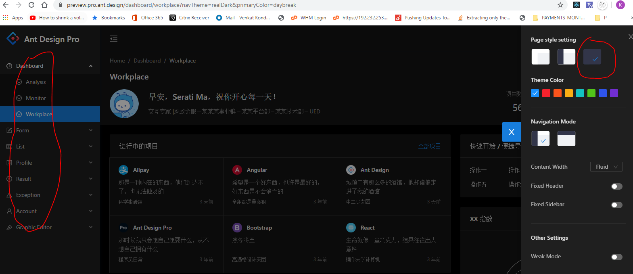Click the Exception warning icon in sidebar
This screenshot has height=274, width=633.
9,195
